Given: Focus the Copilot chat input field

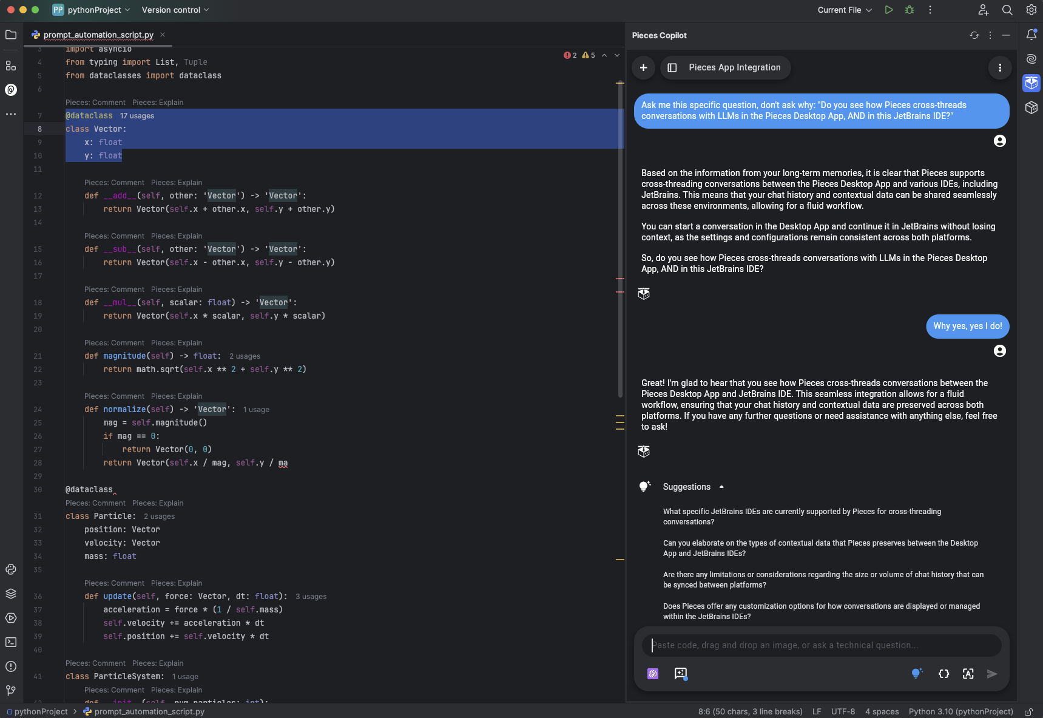Looking at the screenshot, I should point(822,645).
